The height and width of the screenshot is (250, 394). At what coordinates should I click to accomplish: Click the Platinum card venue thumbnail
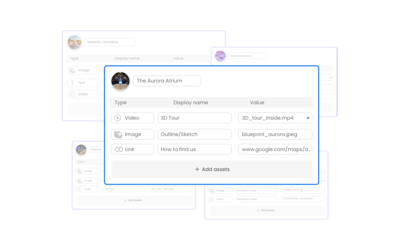81,150
